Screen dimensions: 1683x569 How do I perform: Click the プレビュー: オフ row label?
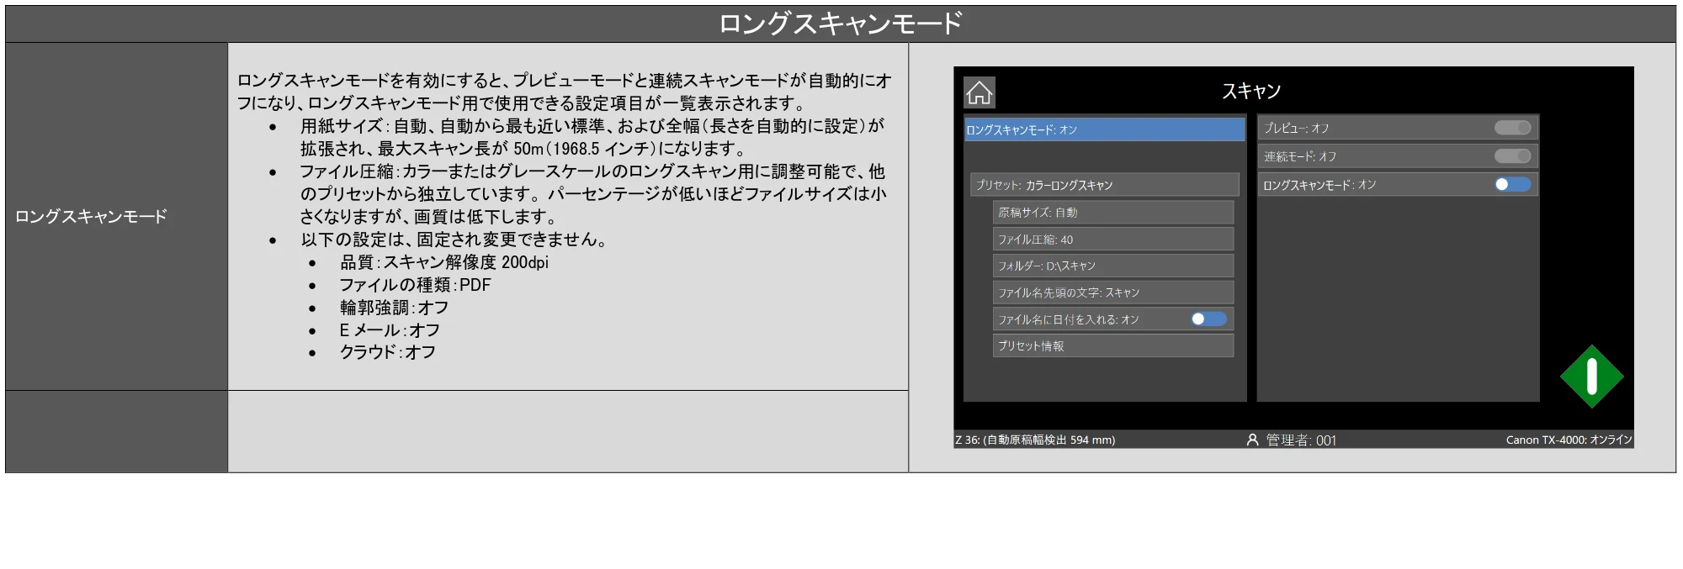click(1296, 128)
